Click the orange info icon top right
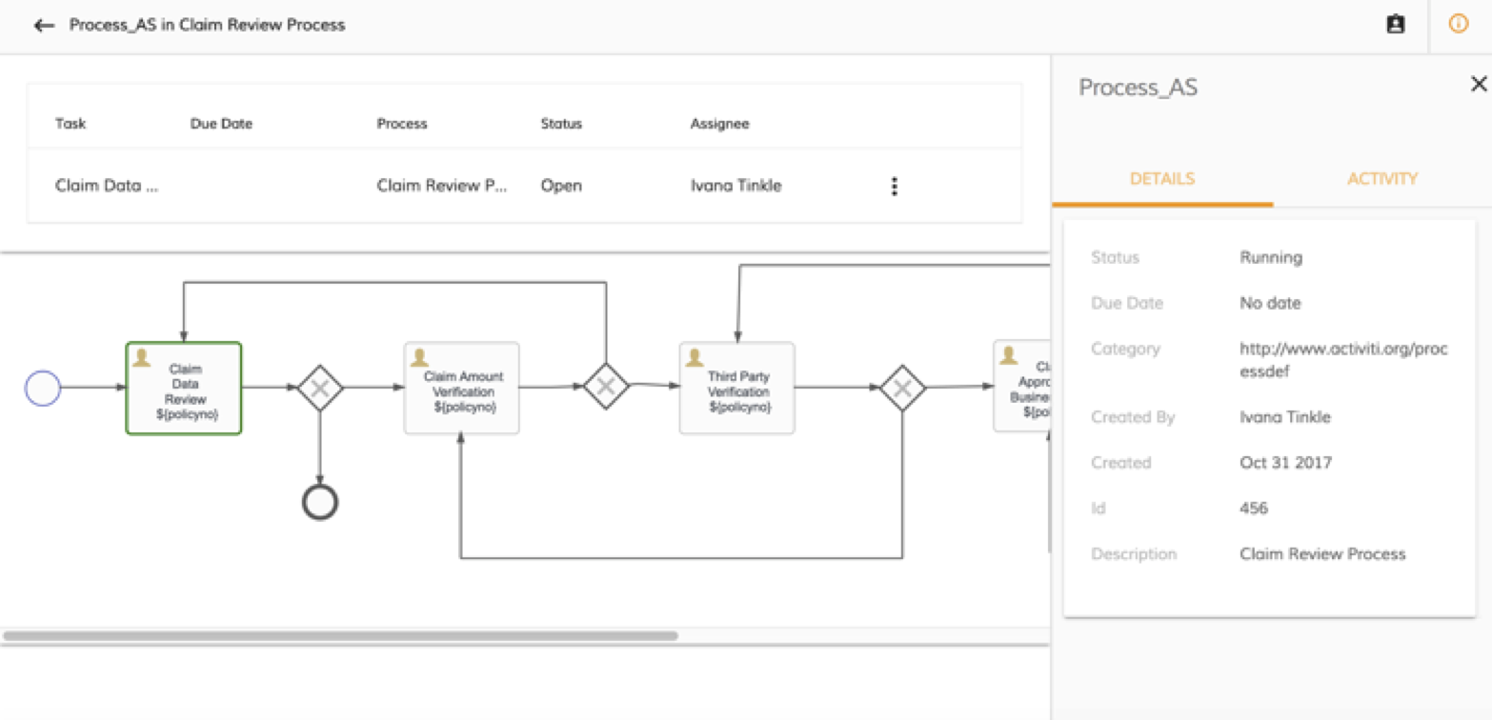1492x720 pixels. pyautogui.click(x=1457, y=24)
